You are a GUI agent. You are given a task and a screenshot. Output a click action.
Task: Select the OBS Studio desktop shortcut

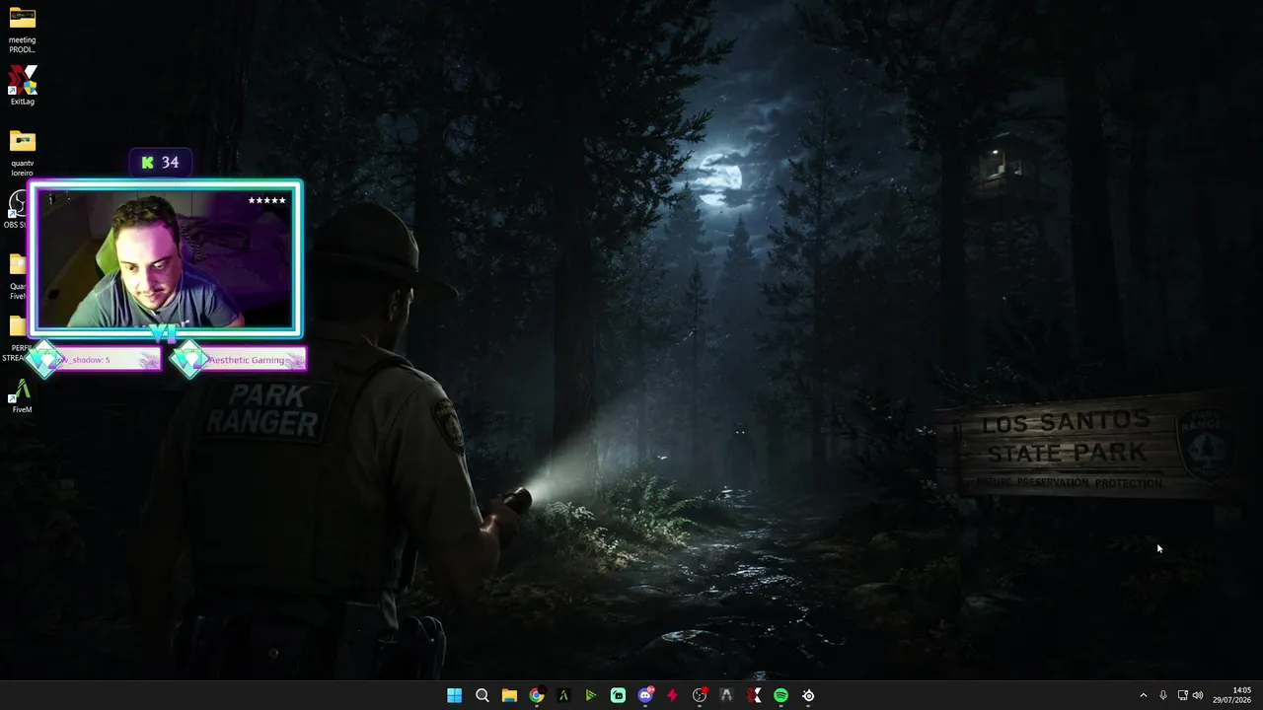[17, 210]
